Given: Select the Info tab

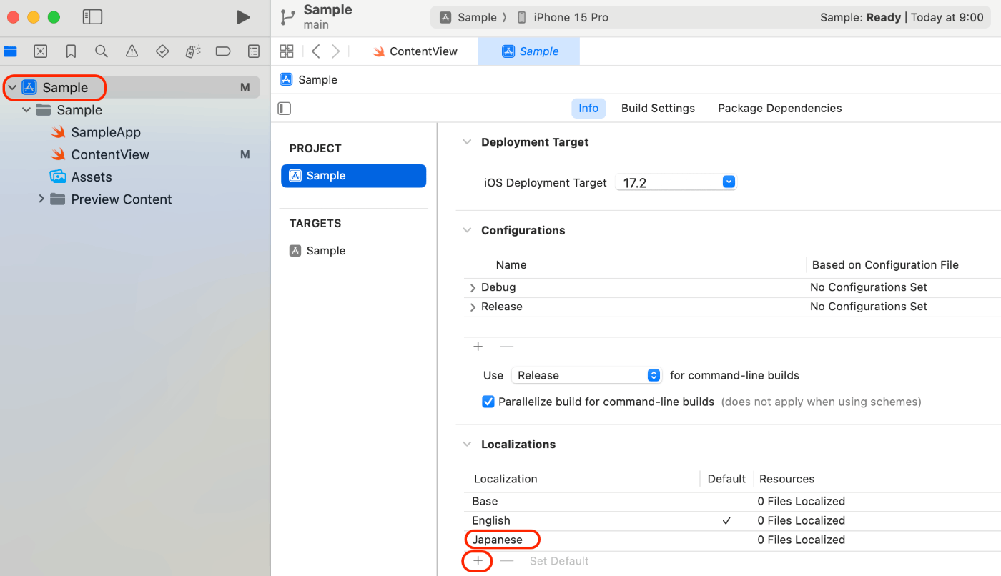Looking at the screenshot, I should (588, 109).
